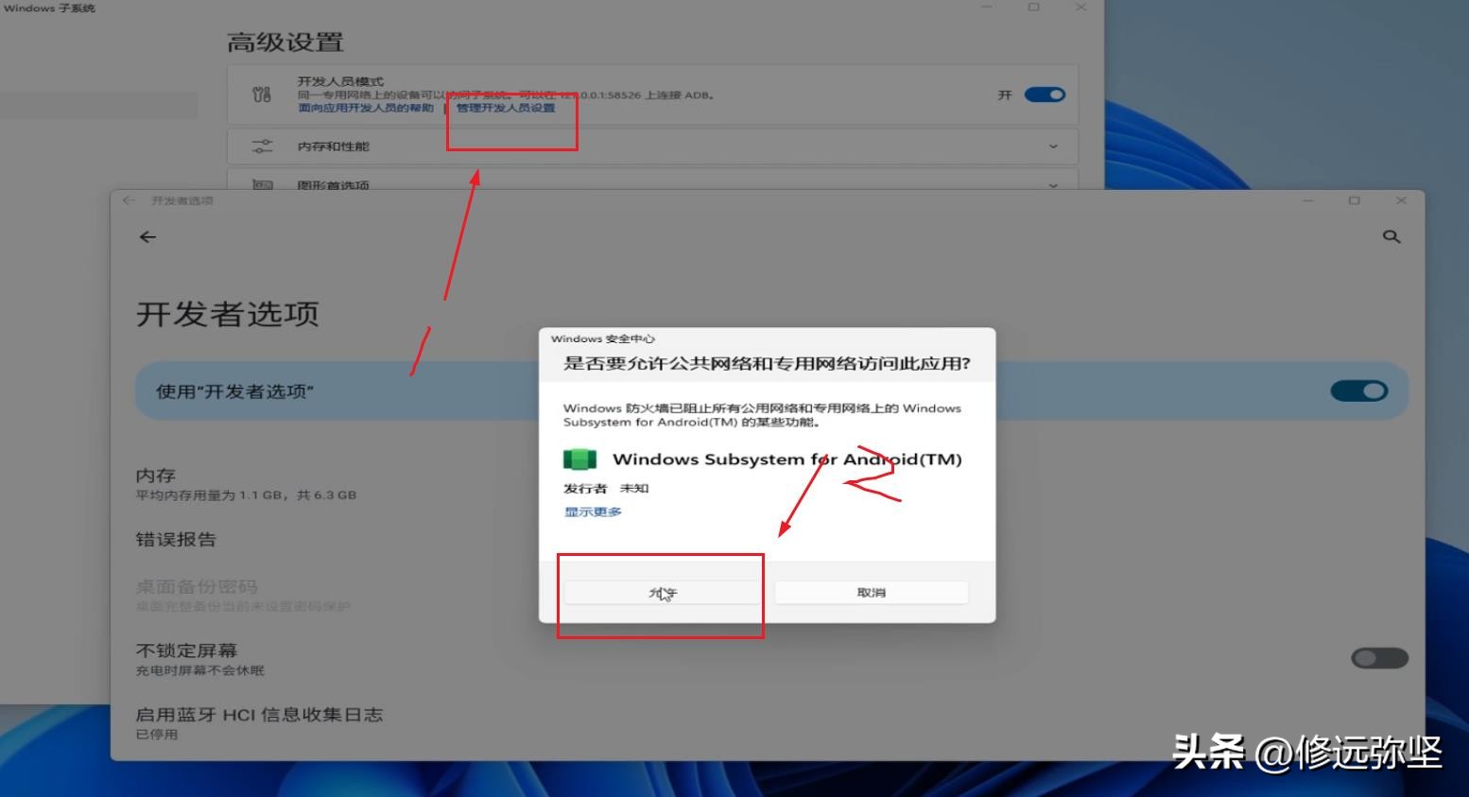Maximize the 开发者选项 window

1354,200
